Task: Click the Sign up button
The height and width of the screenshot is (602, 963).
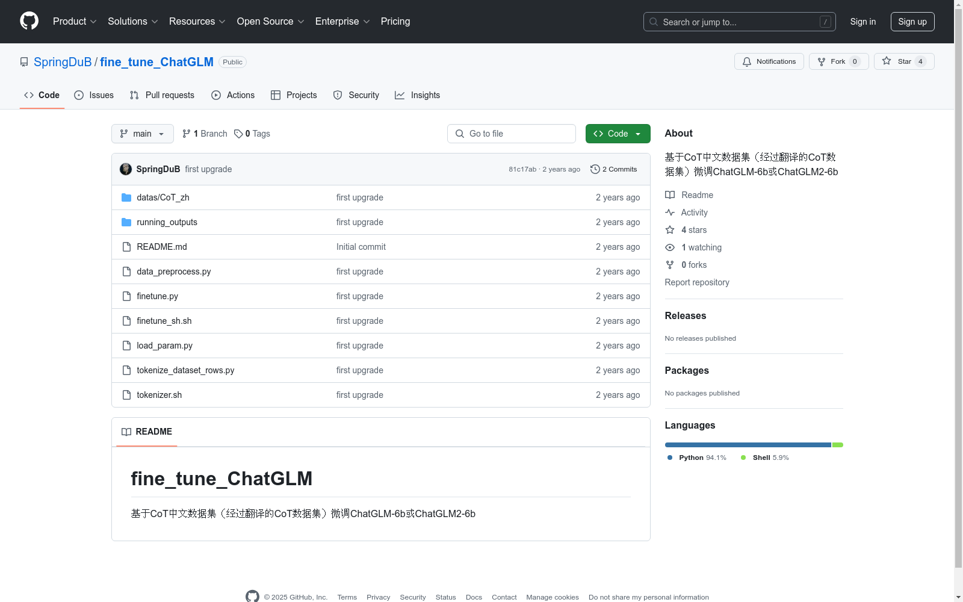Action: 912,22
